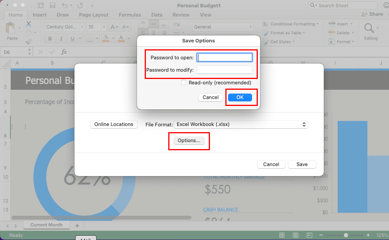Screen dimensions: 389x240
Task: Click the insert function fx icon
Action: point(64,52)
